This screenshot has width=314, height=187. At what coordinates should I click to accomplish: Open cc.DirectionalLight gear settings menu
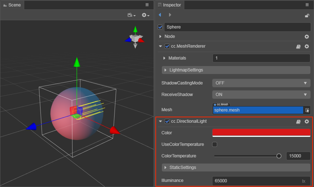[x=307, y=122]
